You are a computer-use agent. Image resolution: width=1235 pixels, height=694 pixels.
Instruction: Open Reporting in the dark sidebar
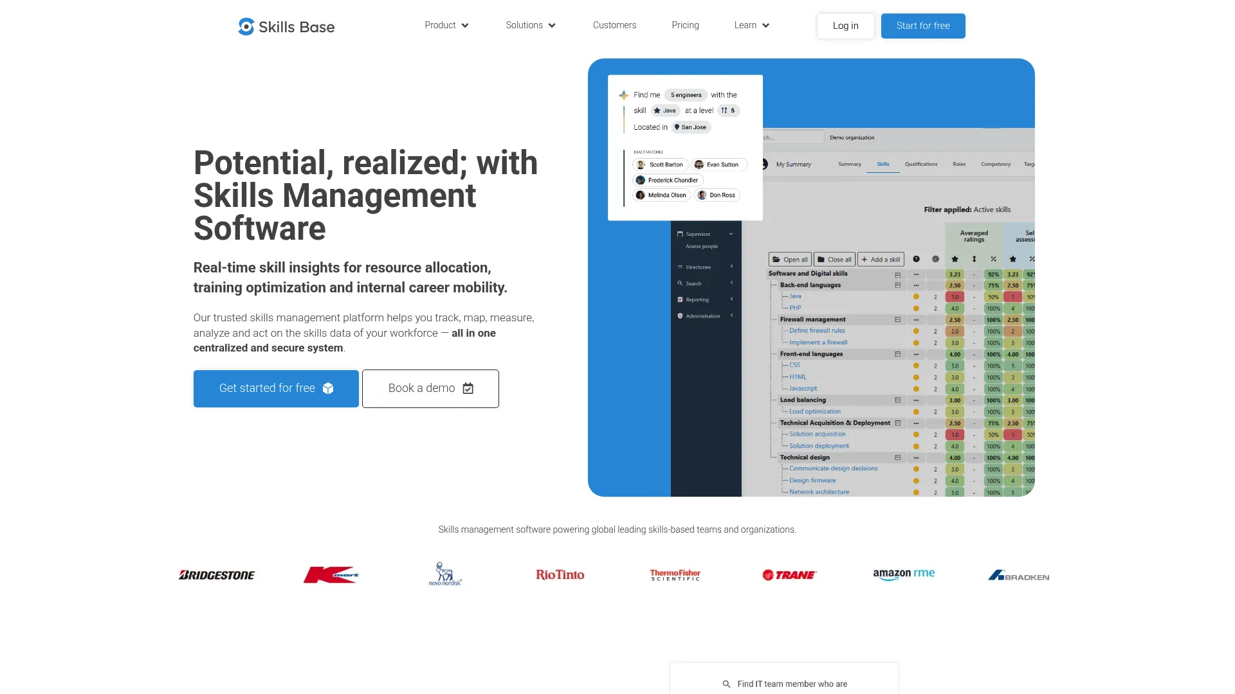[706, 299]
